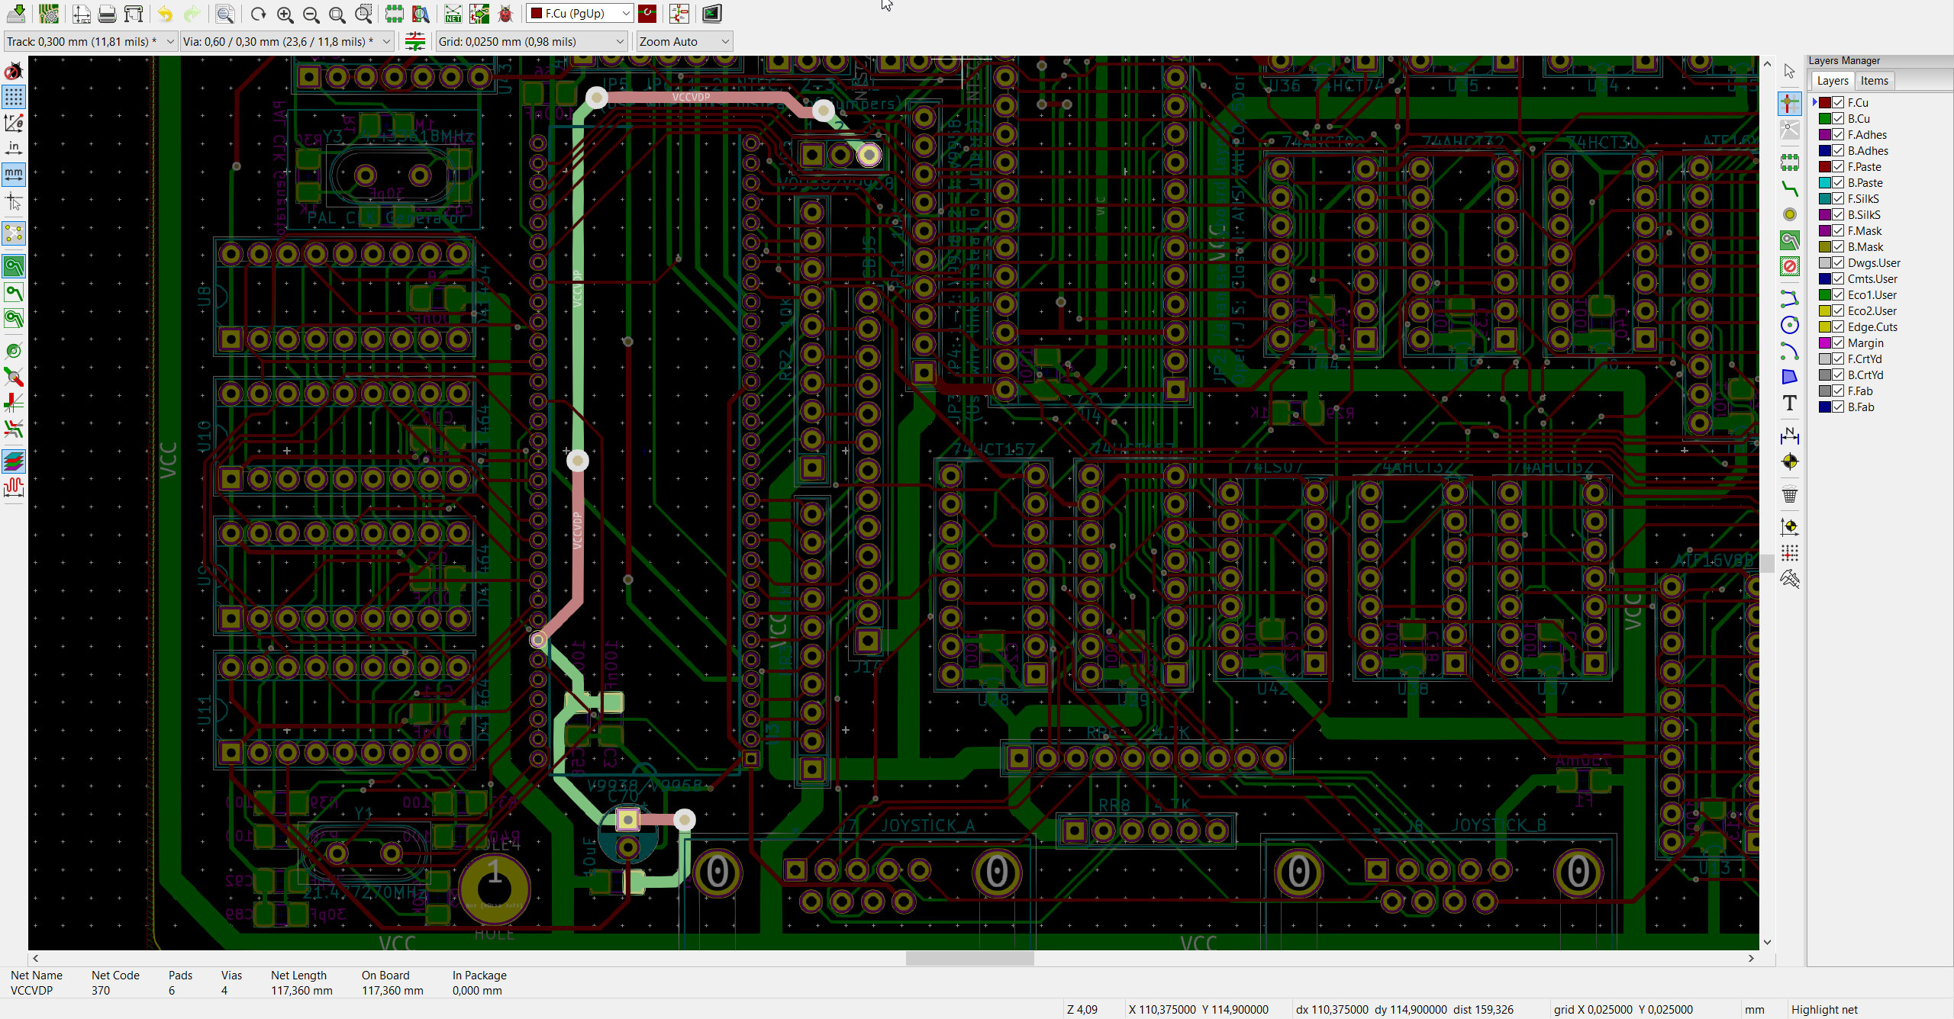Click the Margin layer color swatch

[x=1824, y=342]
